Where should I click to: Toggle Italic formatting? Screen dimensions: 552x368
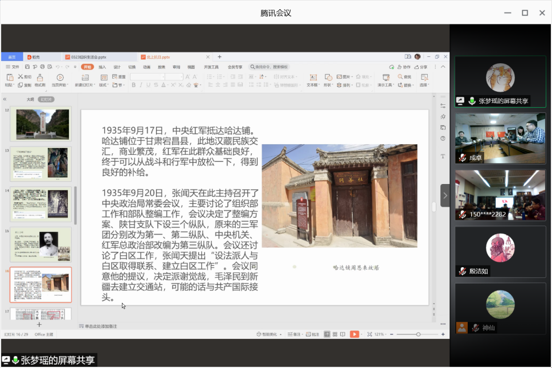[x=141, y=85]
